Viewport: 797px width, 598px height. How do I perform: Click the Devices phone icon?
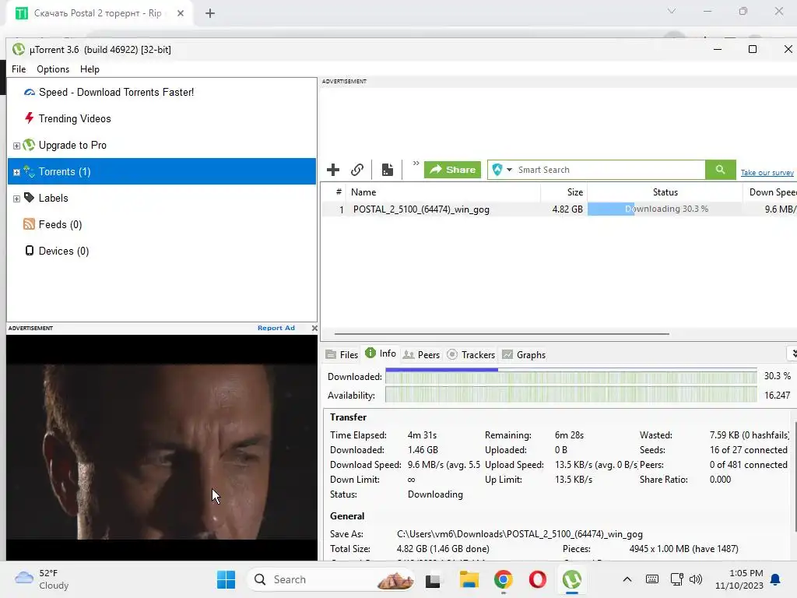30,251
